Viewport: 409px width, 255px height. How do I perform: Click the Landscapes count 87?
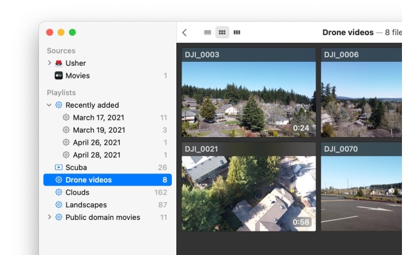162,205
